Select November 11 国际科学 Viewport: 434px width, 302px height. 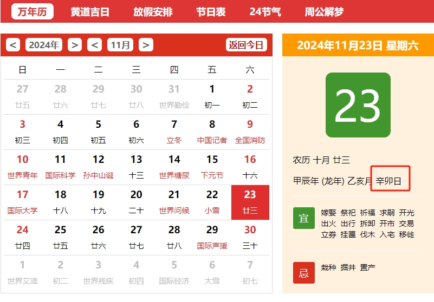(x=60, y=167)
